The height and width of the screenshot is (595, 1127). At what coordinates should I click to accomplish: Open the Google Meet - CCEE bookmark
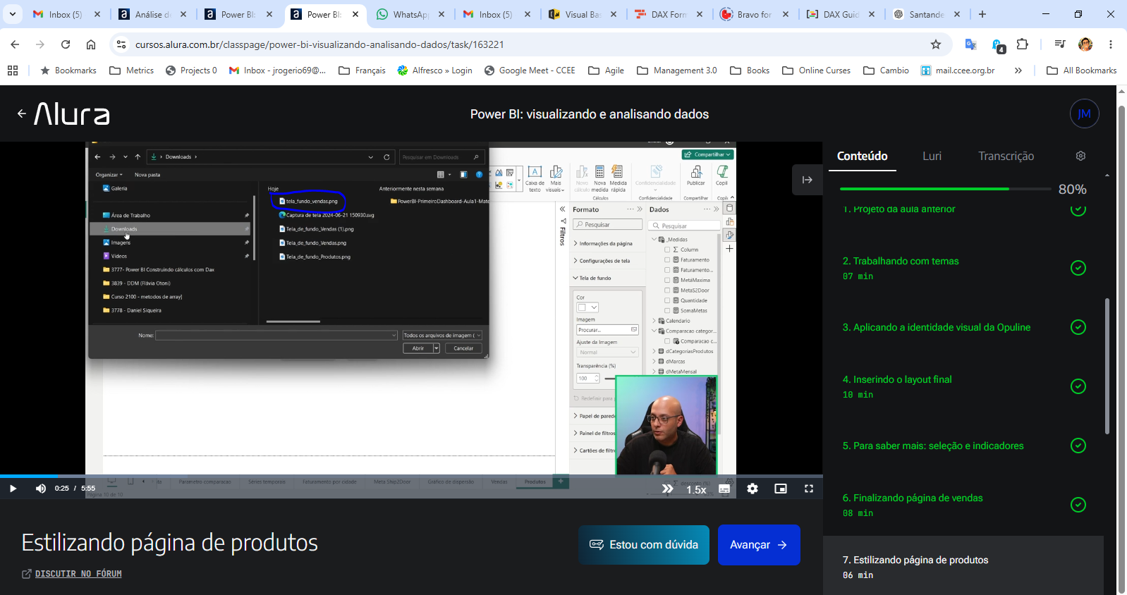[x=530, y=70]
